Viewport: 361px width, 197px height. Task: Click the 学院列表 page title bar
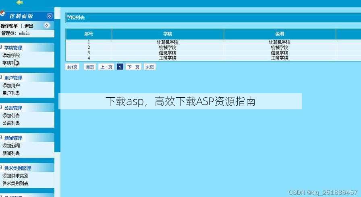click(x=213, y=17)
